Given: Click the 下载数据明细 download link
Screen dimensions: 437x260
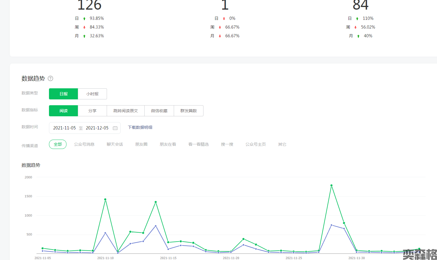Looking at the screenshot, I should pos(140,127).
